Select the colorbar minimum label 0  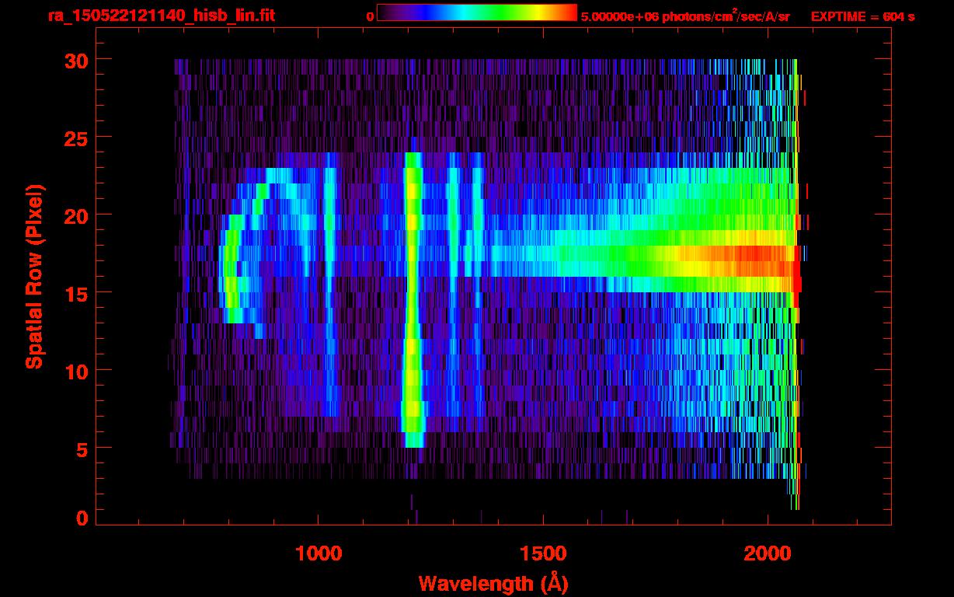pos(370,16)
